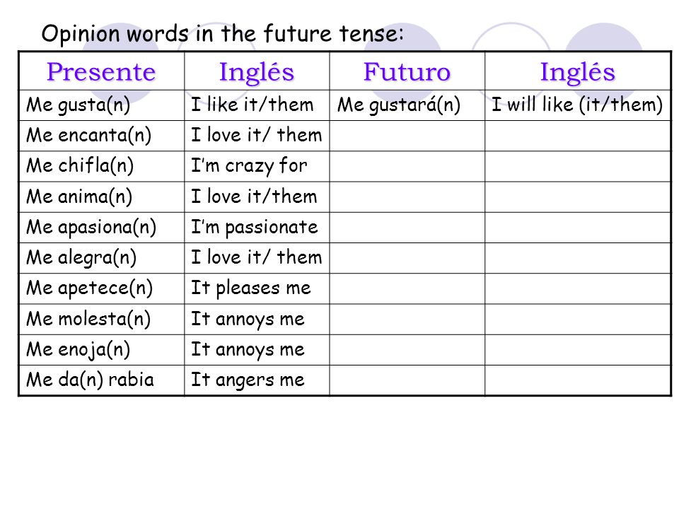Click the 'It angers me' cell
The image size is (679, 509).
[257, 380]
